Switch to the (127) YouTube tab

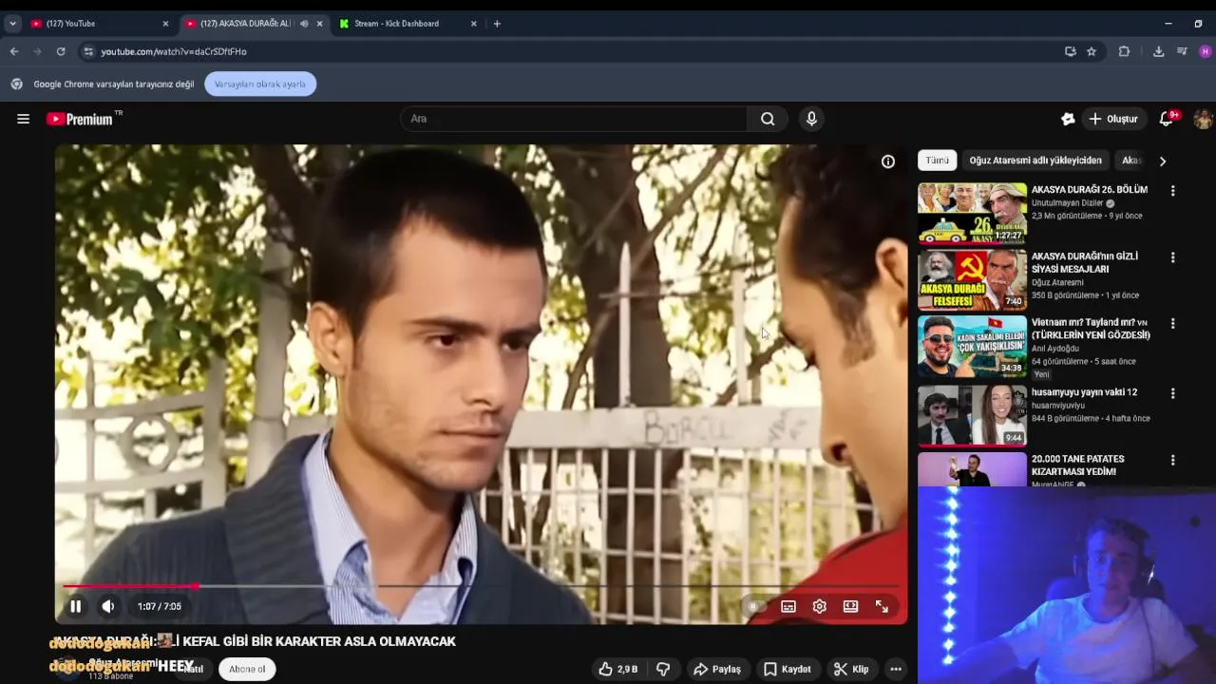coord(100,24)
